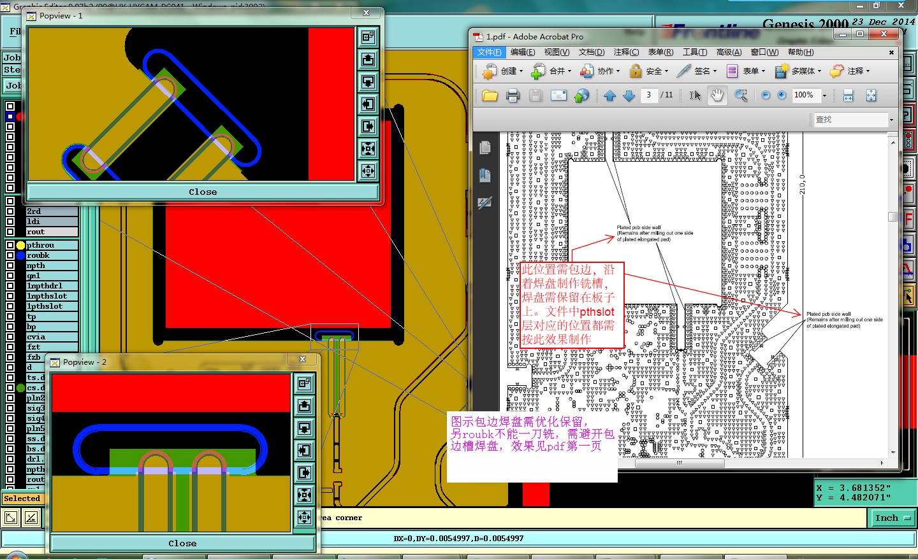The image size is (918, 559).
Task: Pan right in Popview 1
Action: pyautogui.click(x=368, y=126)
